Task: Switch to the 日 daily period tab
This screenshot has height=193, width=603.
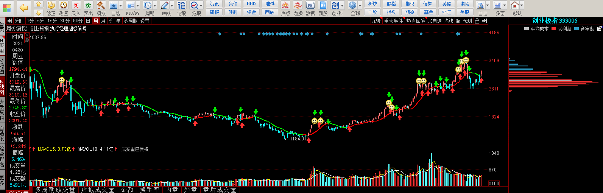Action: (x=88, y=21)
